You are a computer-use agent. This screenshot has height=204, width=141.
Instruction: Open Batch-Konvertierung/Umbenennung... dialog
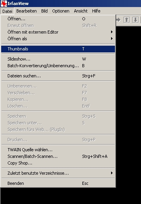point(58,66)
